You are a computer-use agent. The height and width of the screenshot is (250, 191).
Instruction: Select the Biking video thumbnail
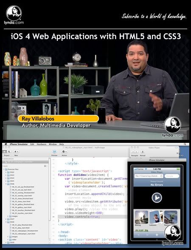[x=141, y=217]
